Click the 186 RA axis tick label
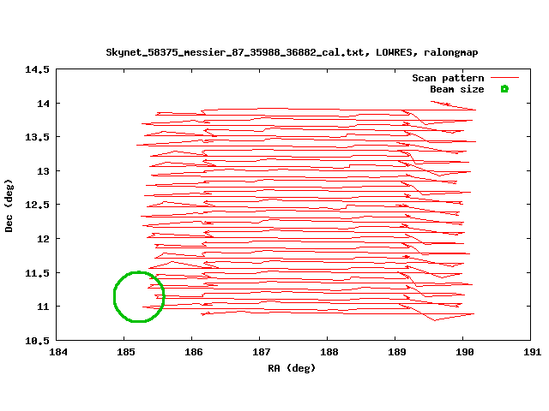 pos(194,352)
